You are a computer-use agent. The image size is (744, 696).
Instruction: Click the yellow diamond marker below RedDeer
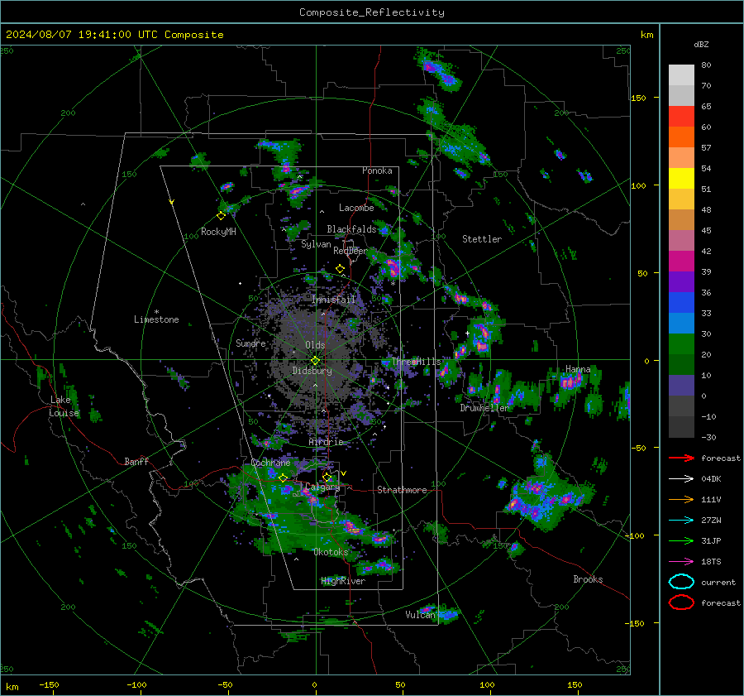(x=340, y=268)
